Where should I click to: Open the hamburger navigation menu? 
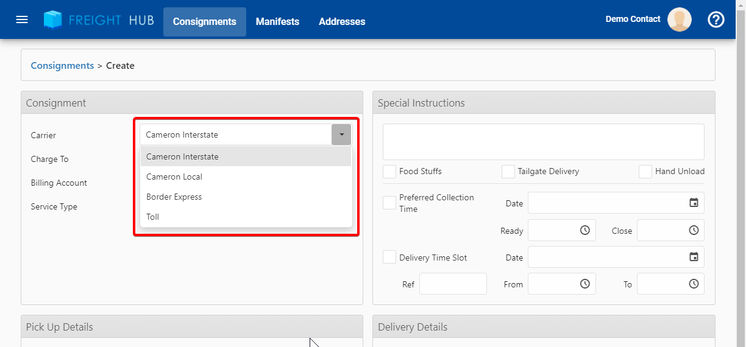22,19
